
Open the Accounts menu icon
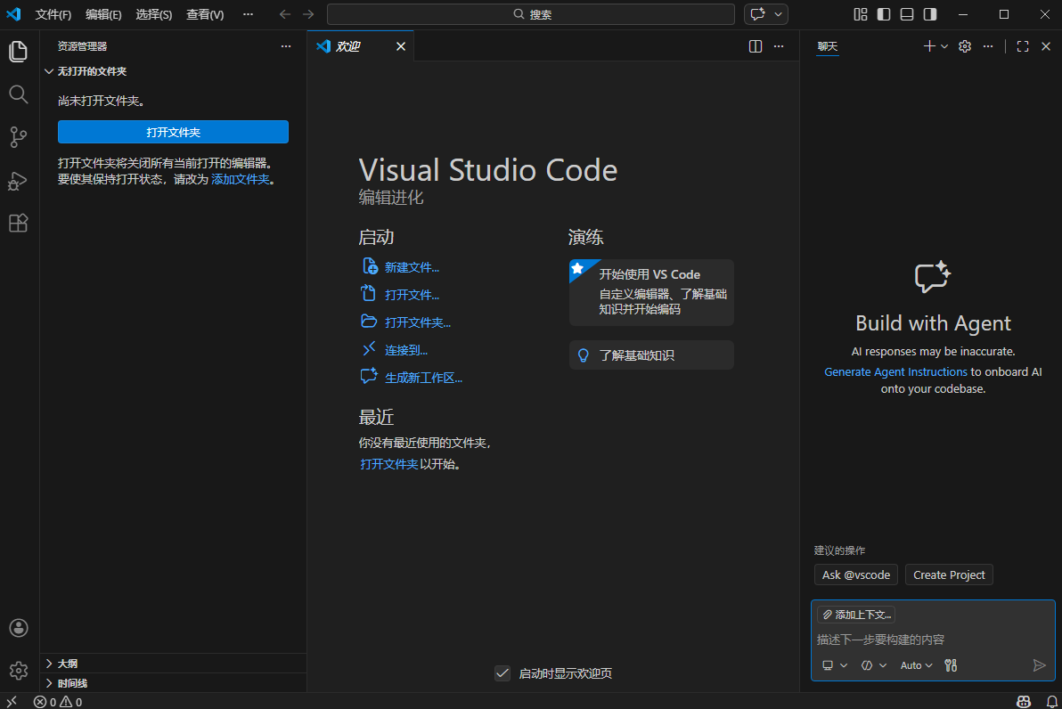click(19, 628)
